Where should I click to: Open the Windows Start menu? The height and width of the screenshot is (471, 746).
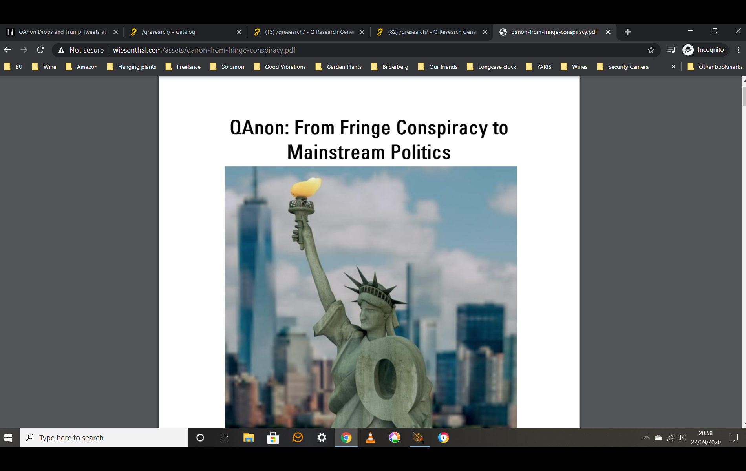(x=8, y=438)
